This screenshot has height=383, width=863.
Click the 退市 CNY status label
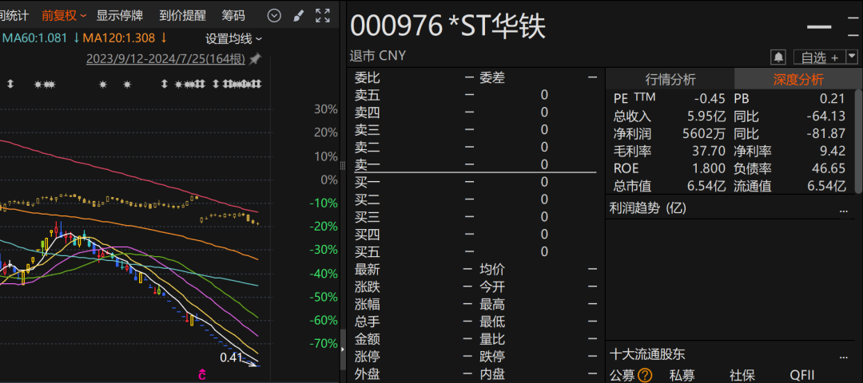377,56
